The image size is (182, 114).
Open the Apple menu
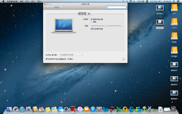3,1
